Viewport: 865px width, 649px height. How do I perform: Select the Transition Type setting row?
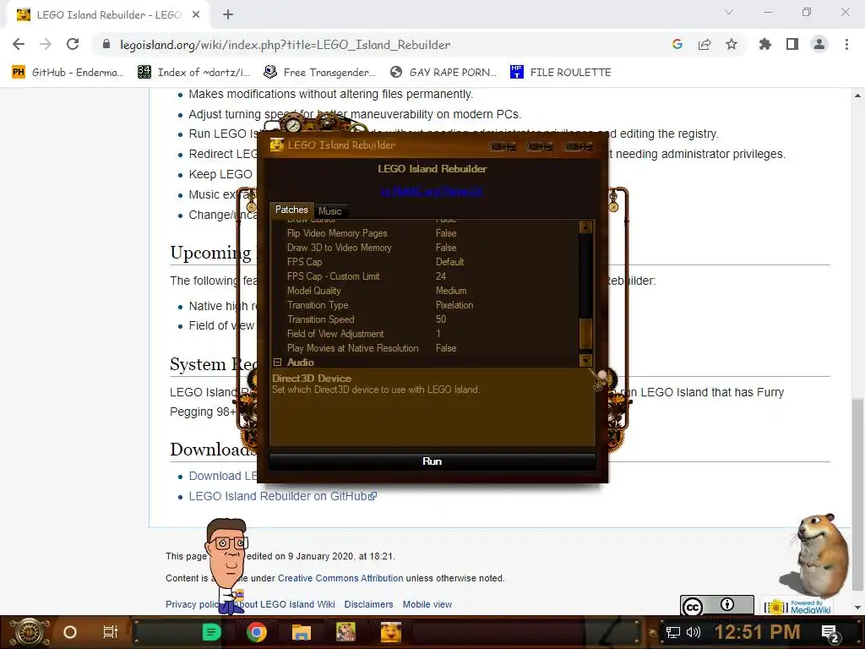coord(425,305)
